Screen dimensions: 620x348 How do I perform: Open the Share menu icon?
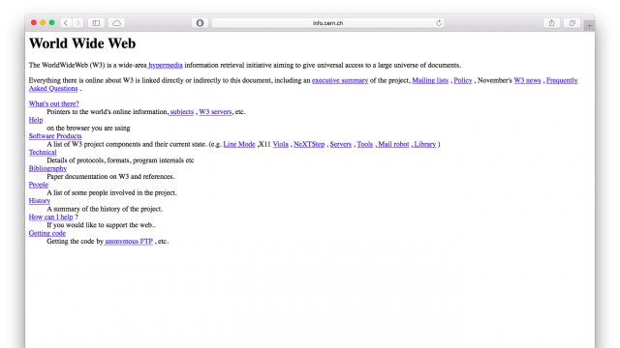[551, 23]
